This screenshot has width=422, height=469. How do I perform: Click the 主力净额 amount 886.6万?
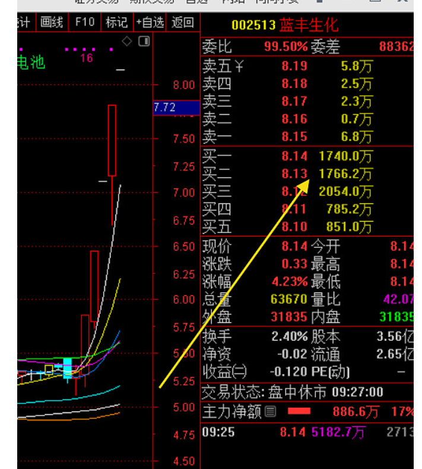point(356,412)
